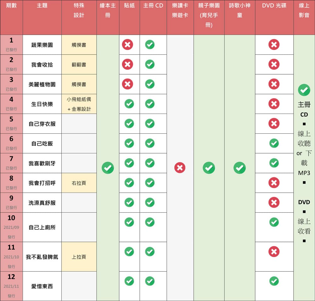
Task: Click the green check for 洗澡真舒服 主冊 CD
Action: tap(150, 202)
